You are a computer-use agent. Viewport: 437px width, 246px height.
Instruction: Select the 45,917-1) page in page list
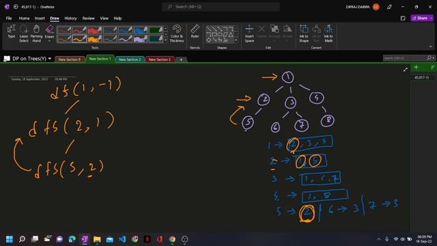(x=422, y=77)
